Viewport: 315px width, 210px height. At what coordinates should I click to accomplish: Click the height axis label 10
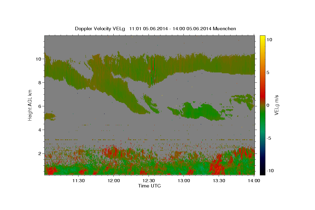click(x=39, y=59)
